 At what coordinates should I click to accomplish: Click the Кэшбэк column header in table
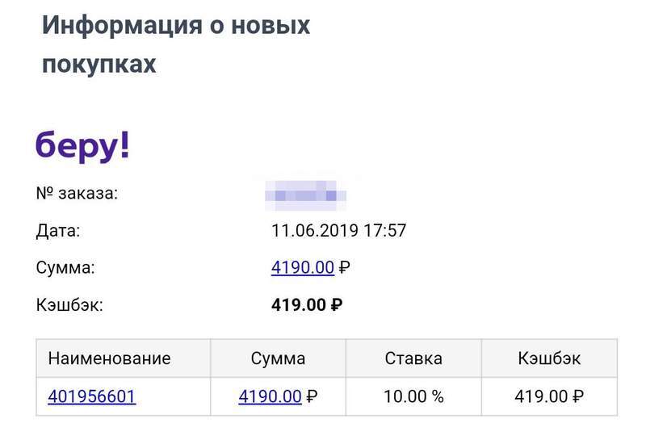tap(549, 358)
